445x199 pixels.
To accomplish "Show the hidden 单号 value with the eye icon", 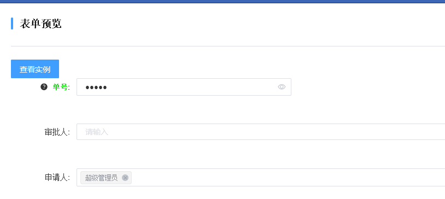I will [282, 87].
